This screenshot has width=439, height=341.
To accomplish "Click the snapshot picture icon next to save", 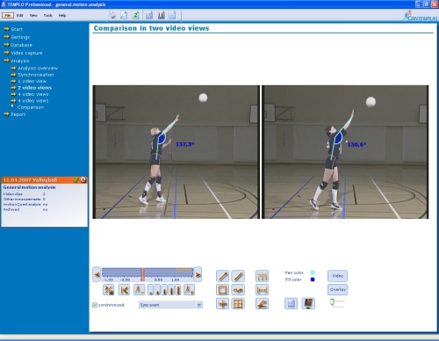I will pos(308,303).
